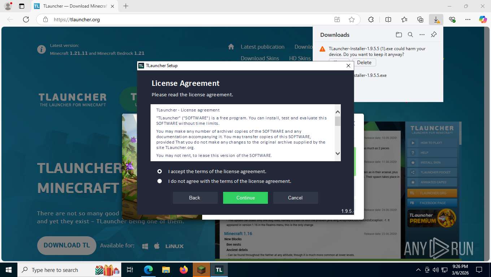Open Edge Settings and more menu
This screenshot has height=277, width=491.
[x=468, y=19]
